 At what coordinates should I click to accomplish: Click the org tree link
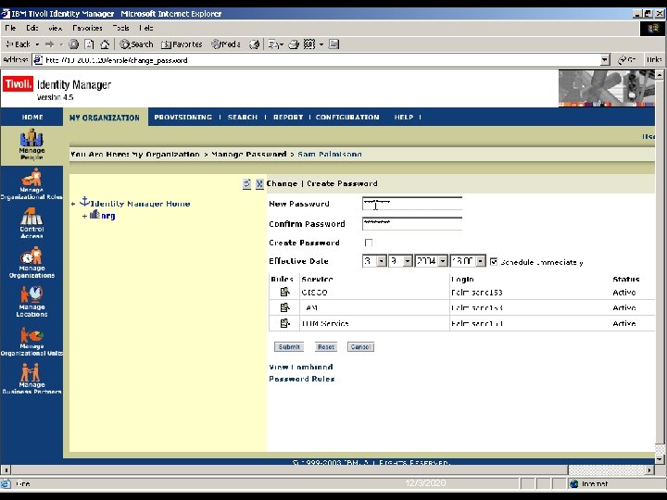pyautogui.click(x=108, y=216)
